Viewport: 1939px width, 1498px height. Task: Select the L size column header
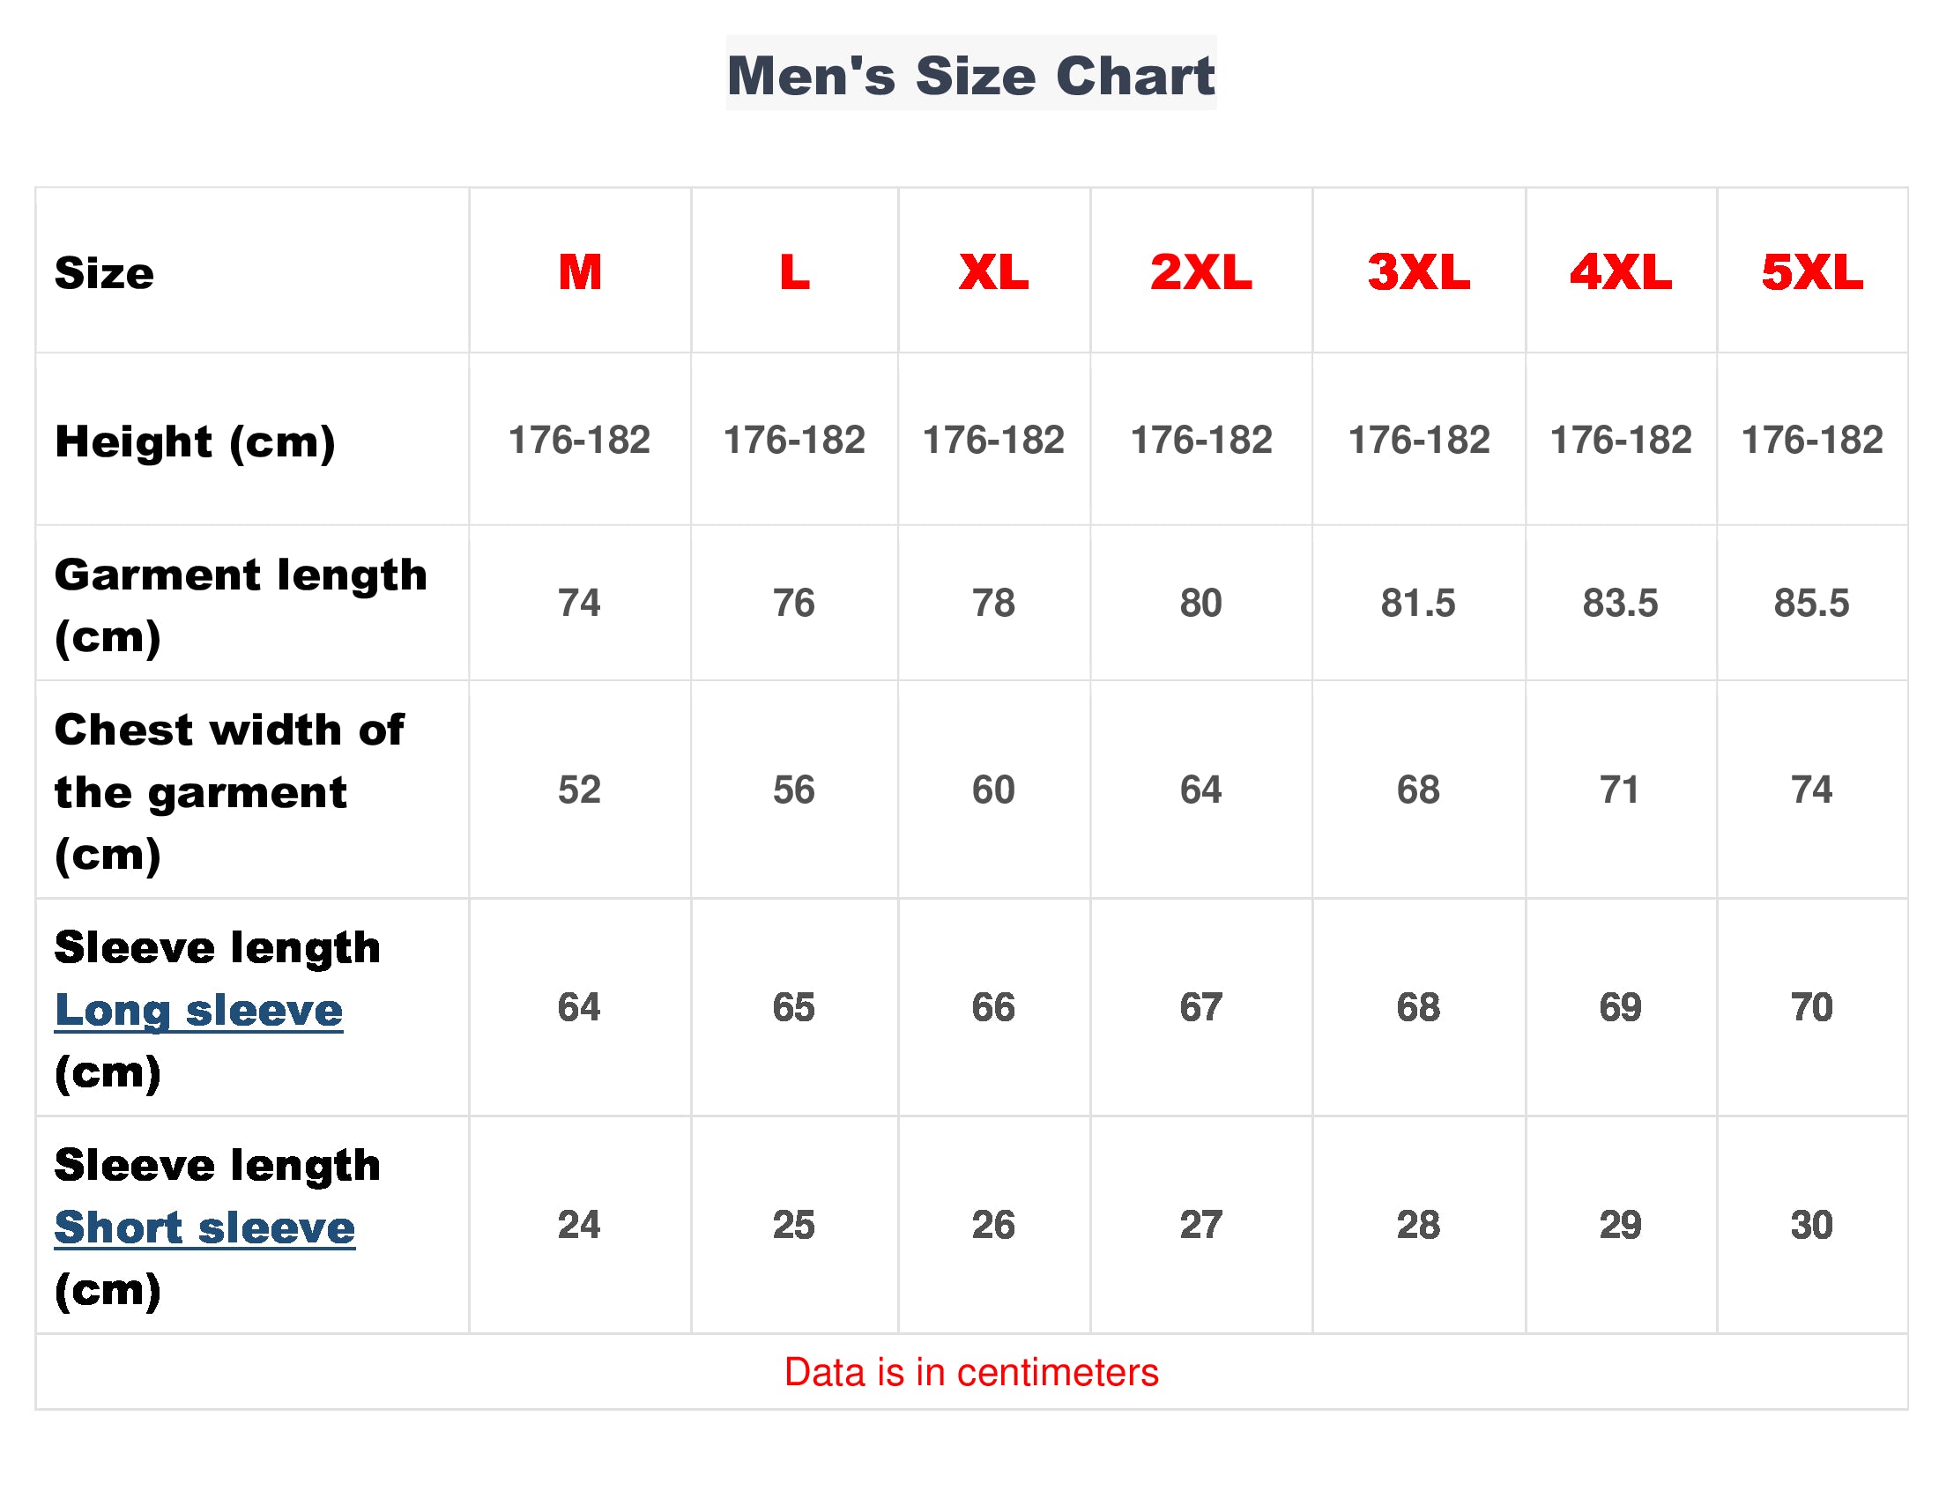(x=795, y=272)
